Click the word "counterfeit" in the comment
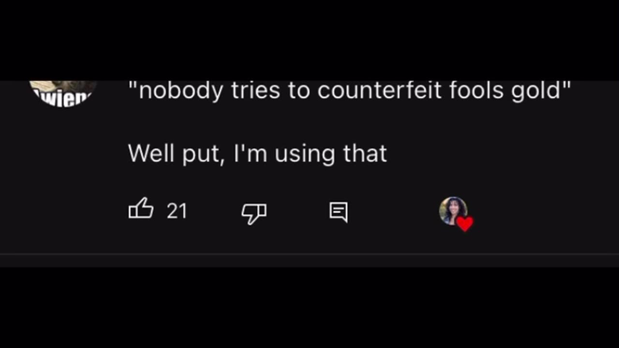This screenshot has width=619, height=348. pyautogui.click(x=380, y=90)
